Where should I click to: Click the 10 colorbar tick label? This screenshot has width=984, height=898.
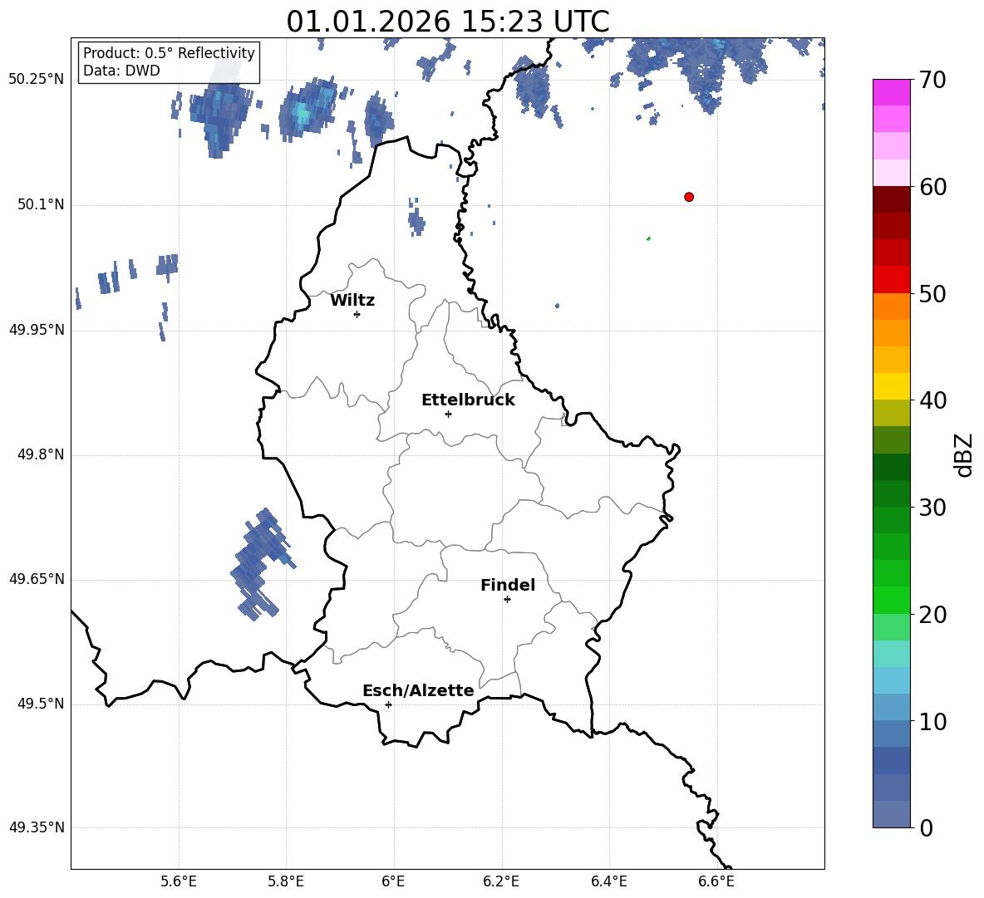[x=932, y=721]
